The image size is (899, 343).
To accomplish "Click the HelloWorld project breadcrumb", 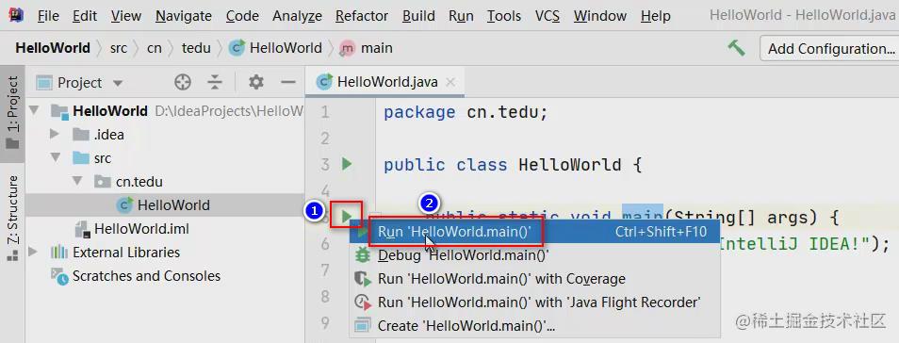I will pyautogui.click(x=53, y=48).
